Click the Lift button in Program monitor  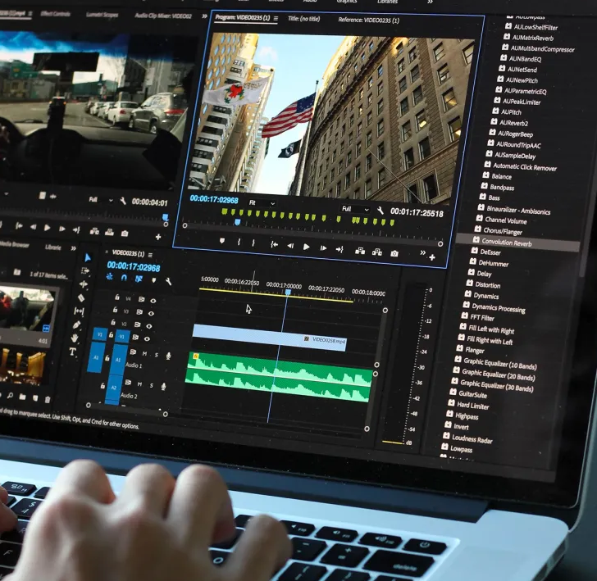click(x=360, y=251)
